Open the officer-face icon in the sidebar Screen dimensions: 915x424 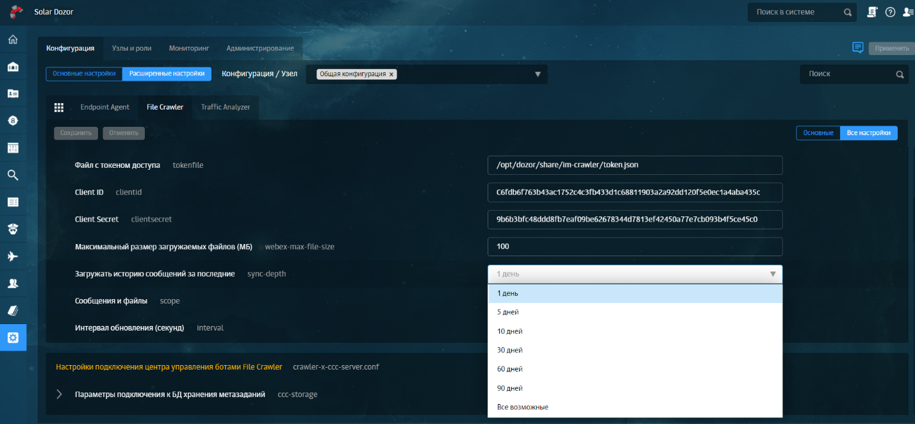coord(13,229)
